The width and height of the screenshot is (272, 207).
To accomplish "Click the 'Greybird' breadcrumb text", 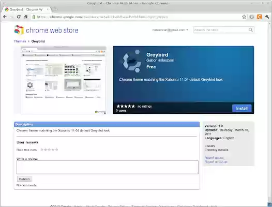I will click(38, 41).
